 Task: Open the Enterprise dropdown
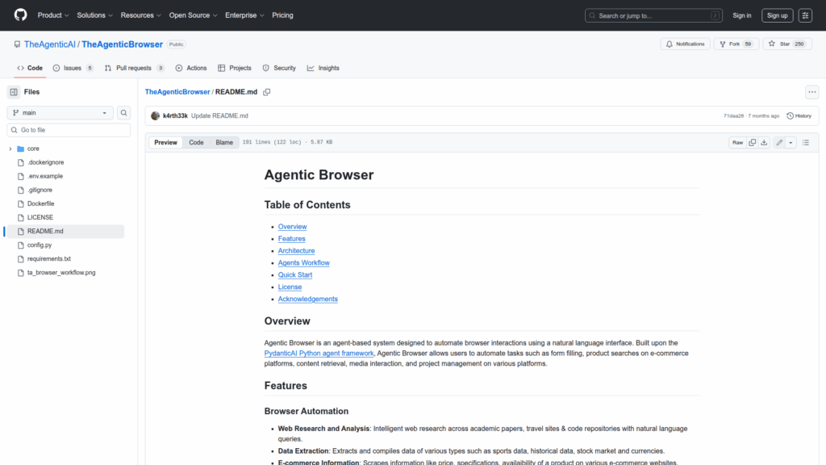244,15
